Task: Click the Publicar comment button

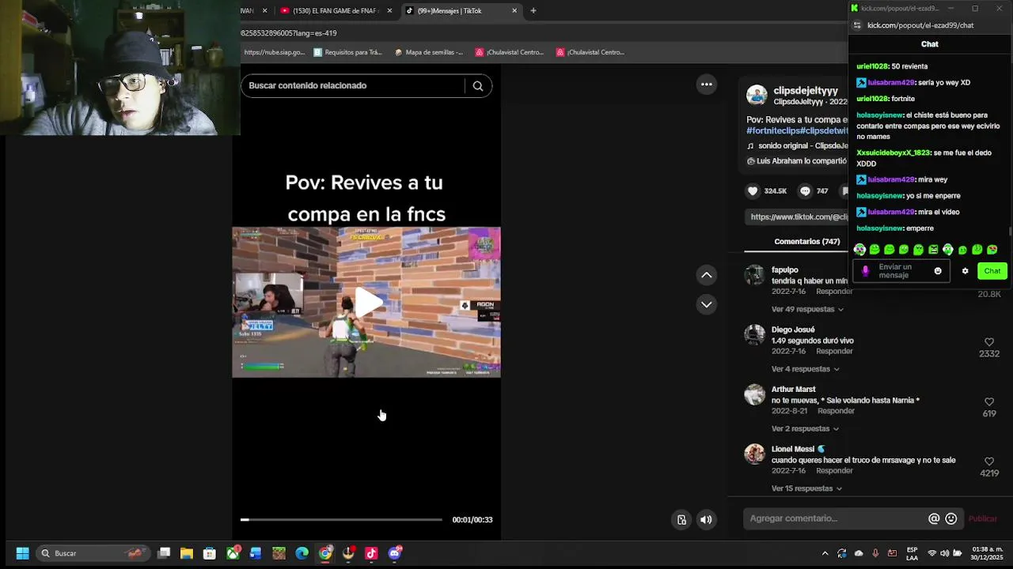Action: point(983,518)
